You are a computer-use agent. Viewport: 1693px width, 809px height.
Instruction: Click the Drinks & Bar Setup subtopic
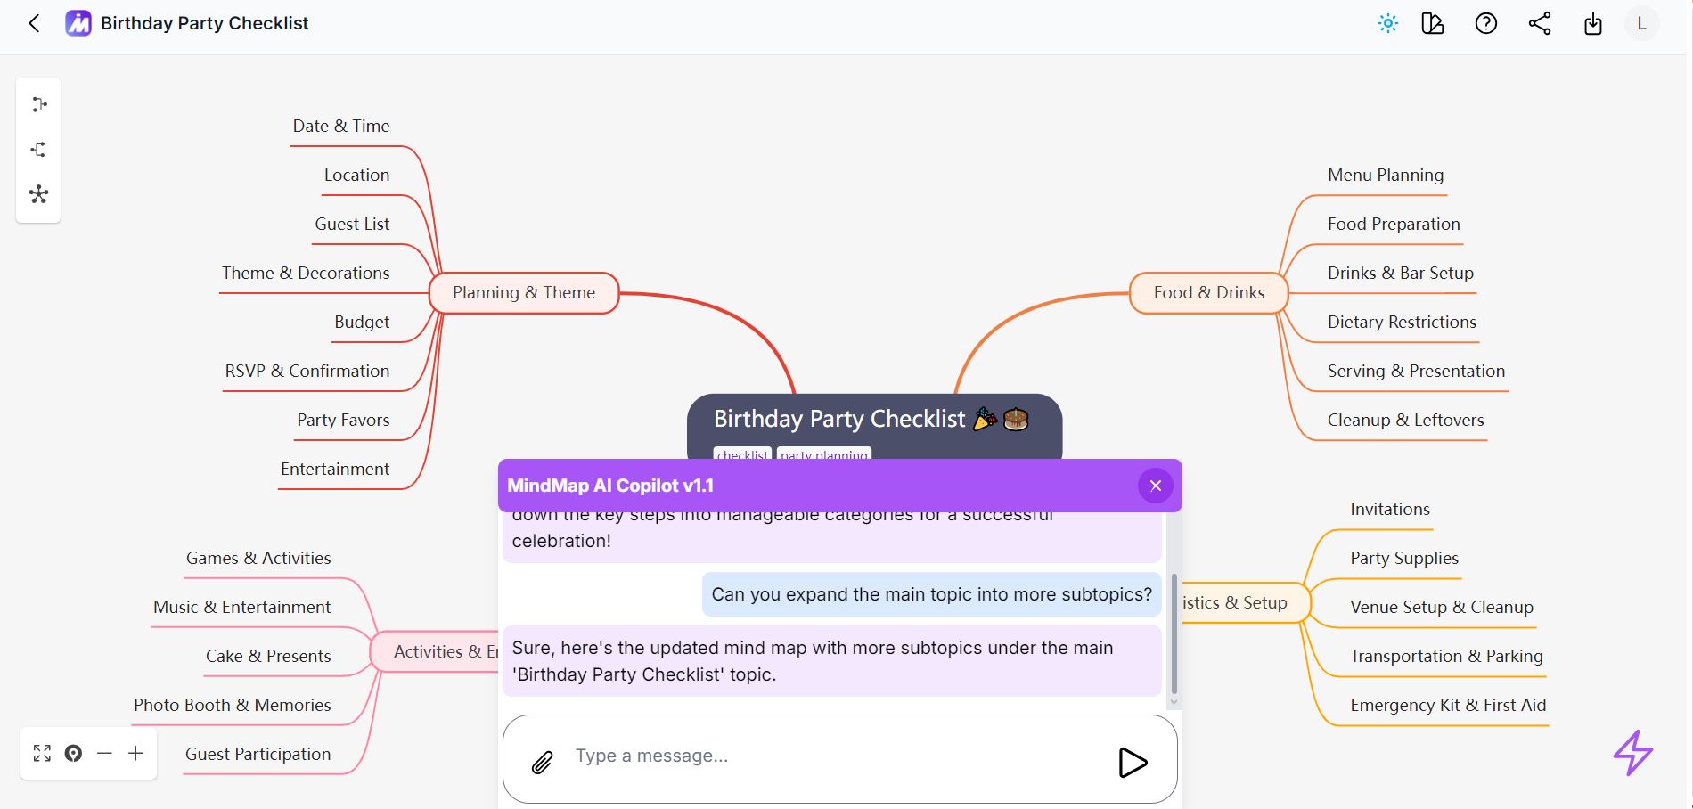pyautogui.click(x=1401, y=274)
